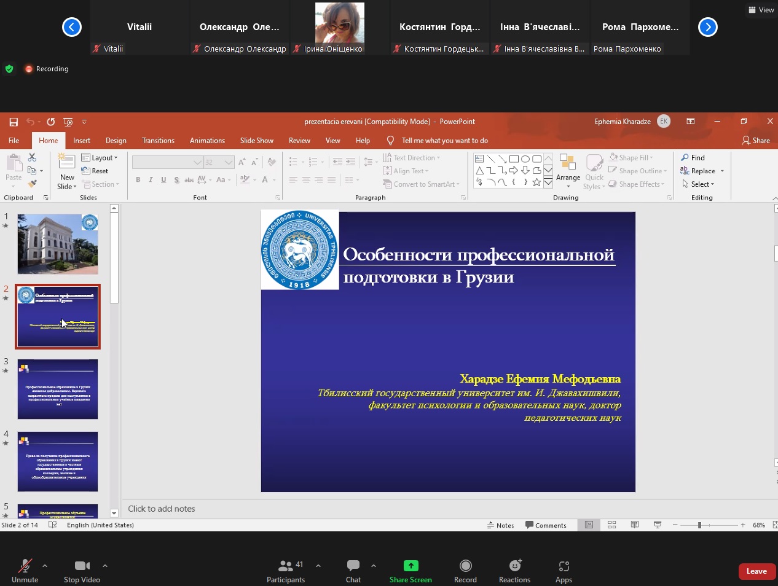Select slide 3 thumbnail in the panel

click(x=58, y=389)
